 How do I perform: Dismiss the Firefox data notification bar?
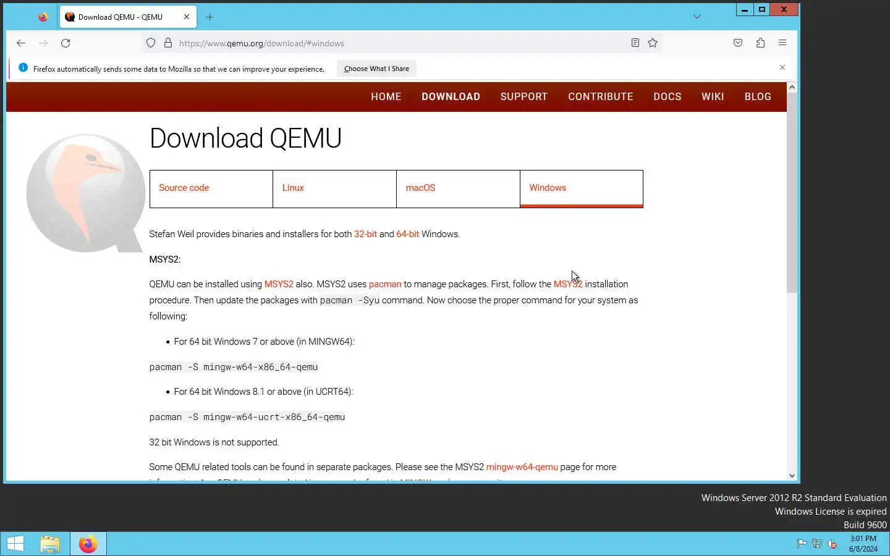(x=782, y=68)
